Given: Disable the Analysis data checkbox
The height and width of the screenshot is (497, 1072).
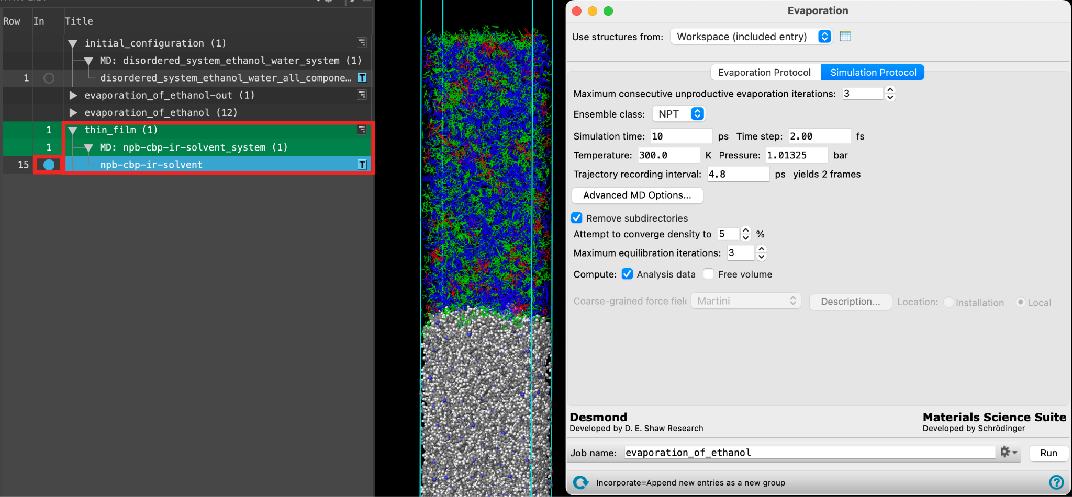Looking at the screenshot, I should pos(627,274).
